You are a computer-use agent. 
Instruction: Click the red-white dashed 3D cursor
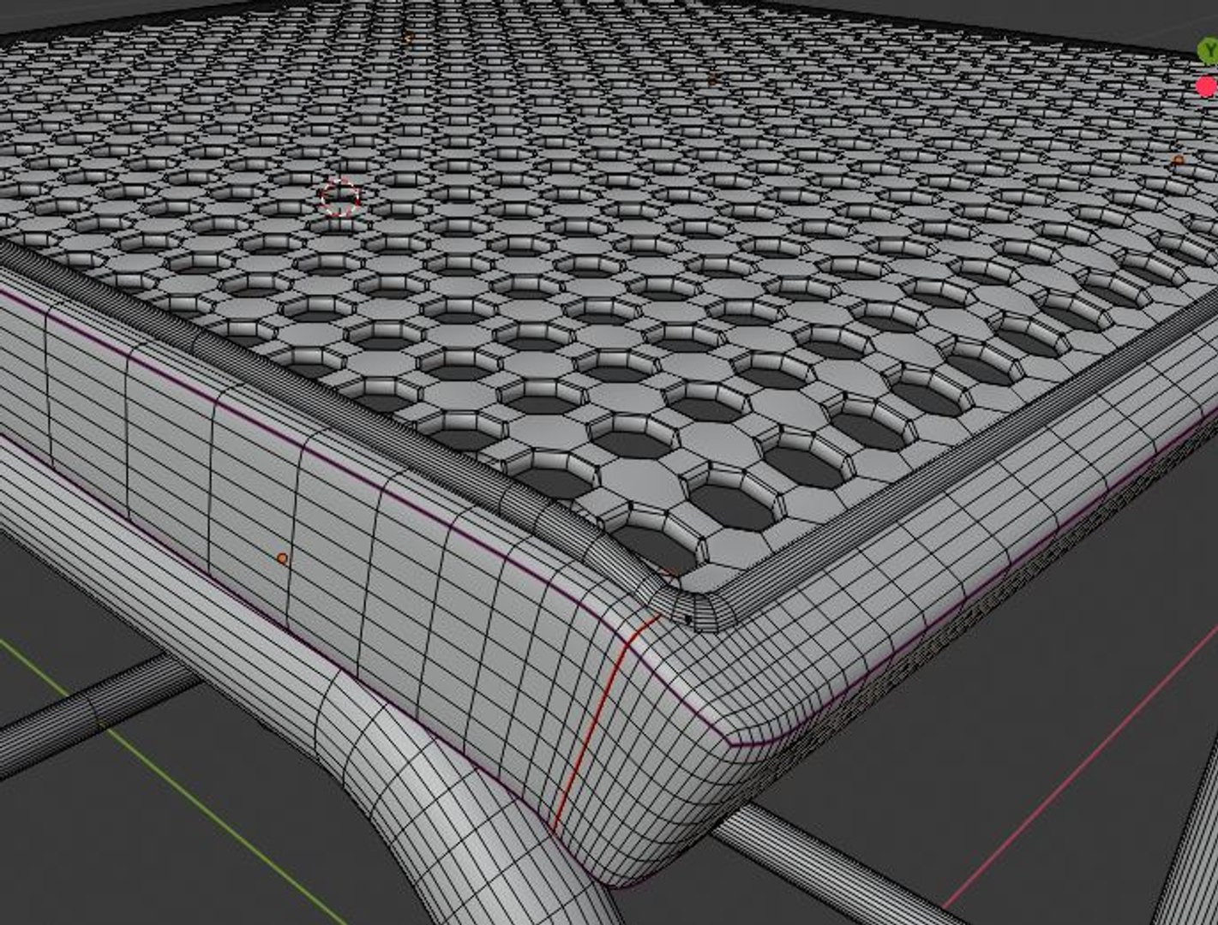339,197
